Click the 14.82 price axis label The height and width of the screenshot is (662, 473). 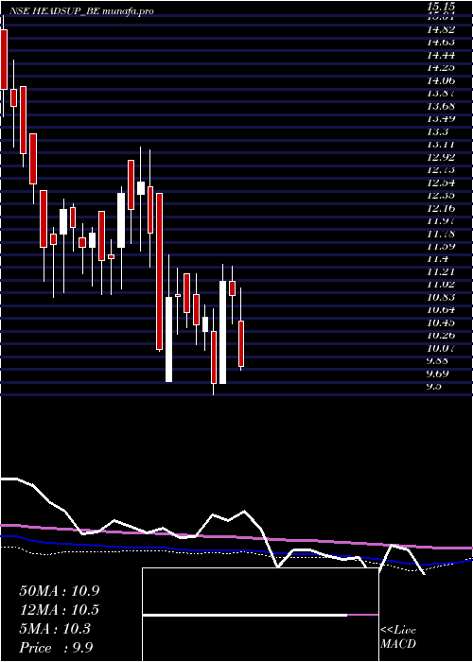pyautogui.click(x=441, y=29)
